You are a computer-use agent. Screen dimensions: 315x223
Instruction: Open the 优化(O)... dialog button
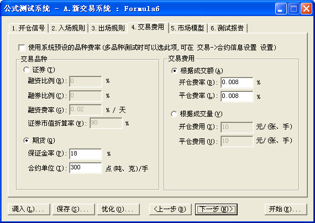(118, 209)
